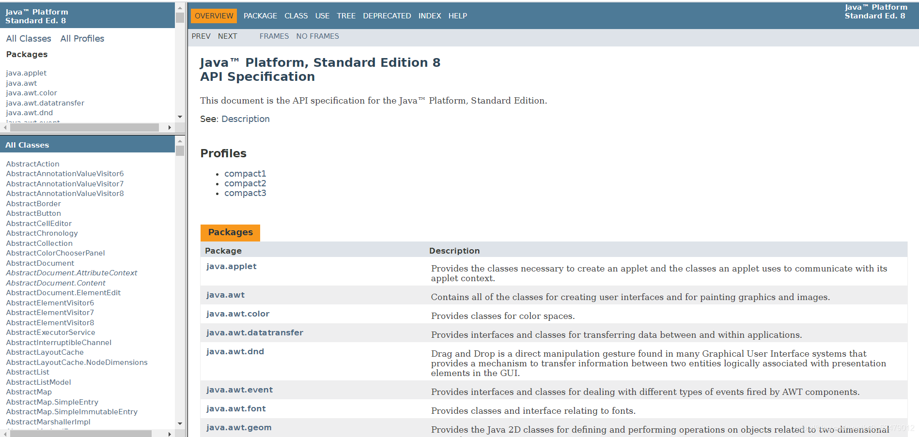Open the AbstractMap.SimpleEntry class
The width and height of the screenshot is (919, 437).
click(52, 402)
